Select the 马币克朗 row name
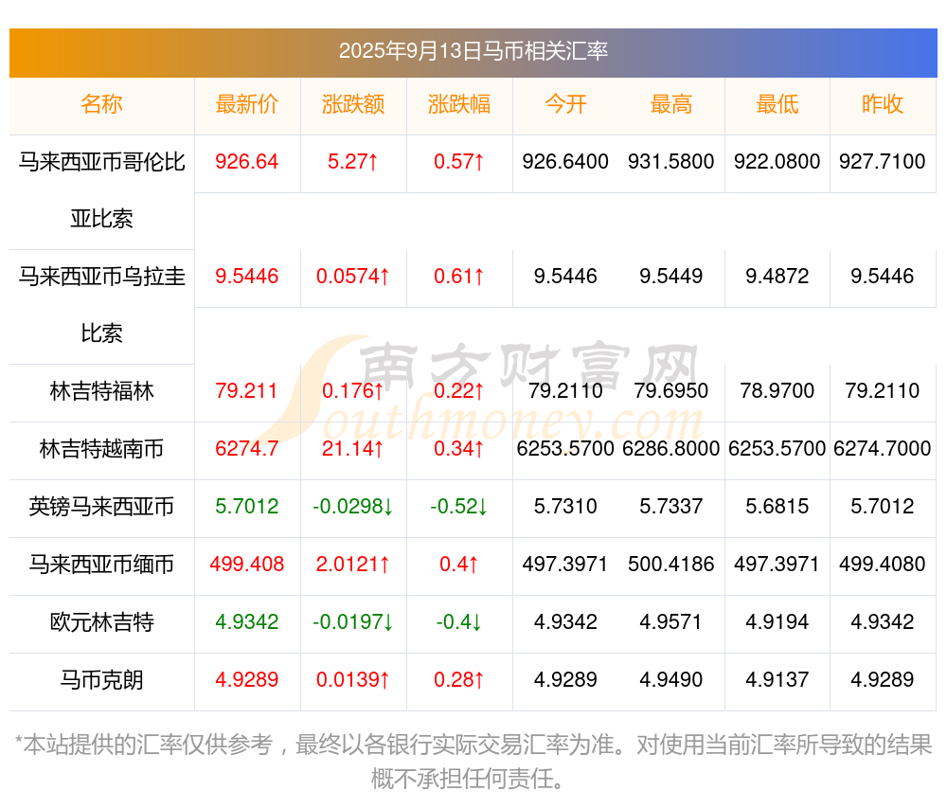Screen dimensions: 947x808 [x=101, y=680]
